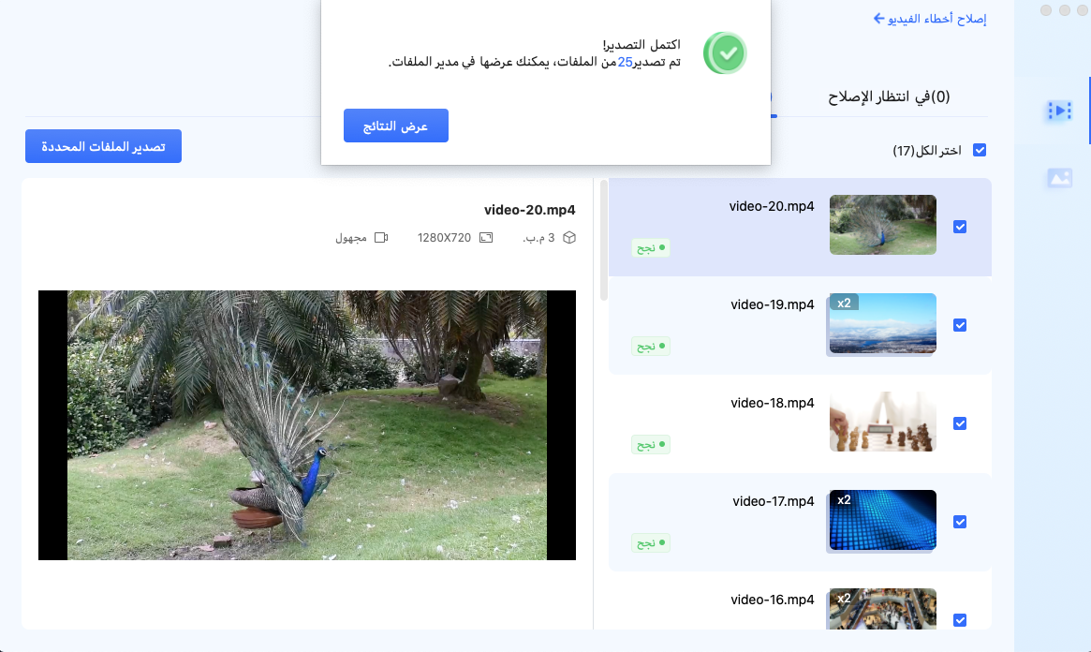Click the إصلاح أخطاء الفيديو back link
This screenshot has height=652, width=1091.
click(931, 17)
